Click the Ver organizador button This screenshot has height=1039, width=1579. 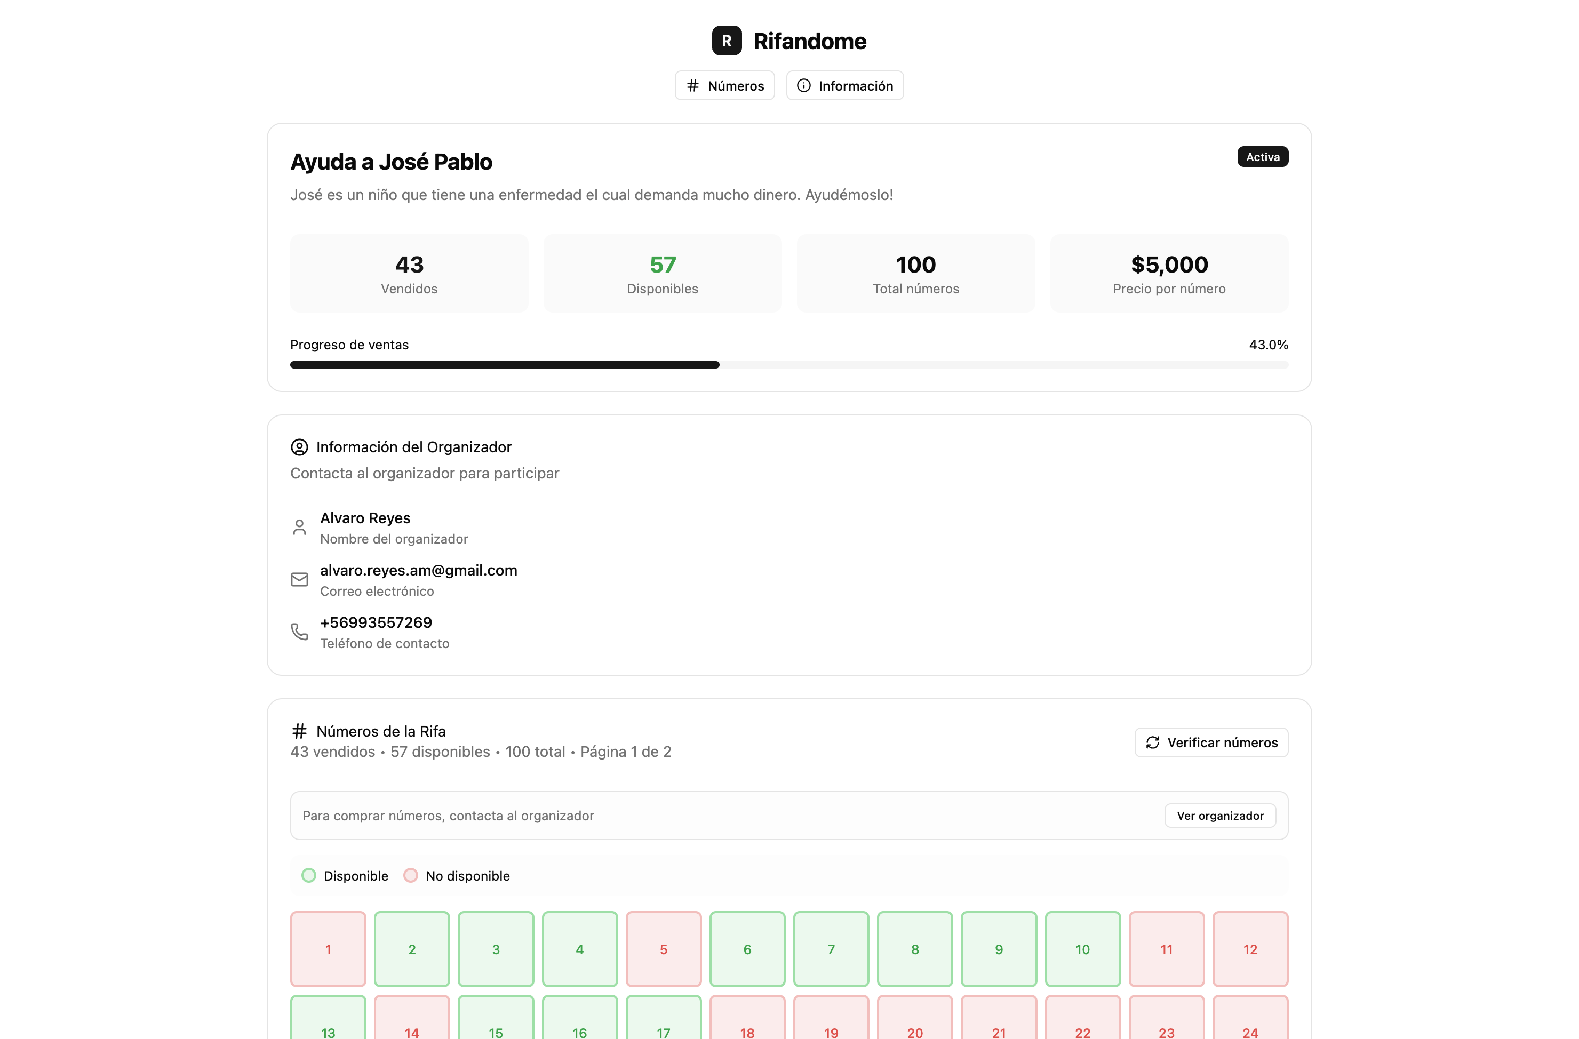pyautogui.click(x=1219, y=816)
